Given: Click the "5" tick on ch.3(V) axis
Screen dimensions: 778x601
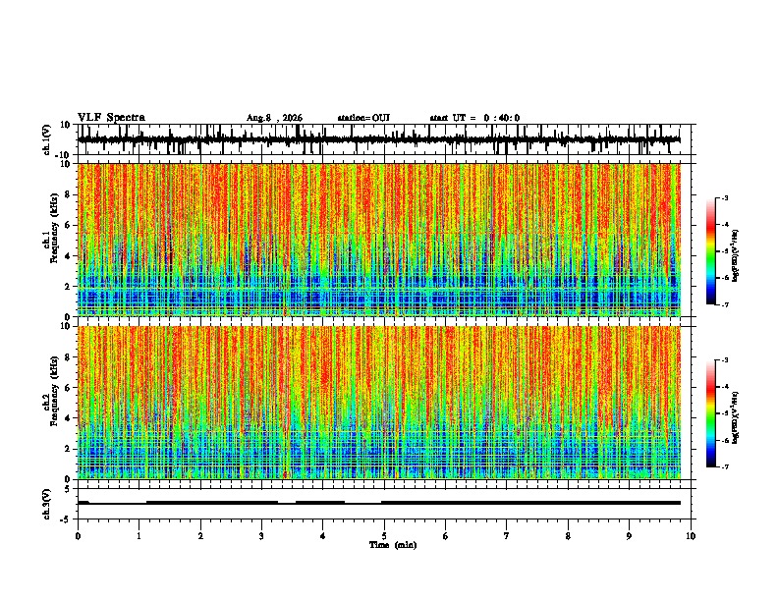Looking at the screenshot, I should [x=67, y=488].
